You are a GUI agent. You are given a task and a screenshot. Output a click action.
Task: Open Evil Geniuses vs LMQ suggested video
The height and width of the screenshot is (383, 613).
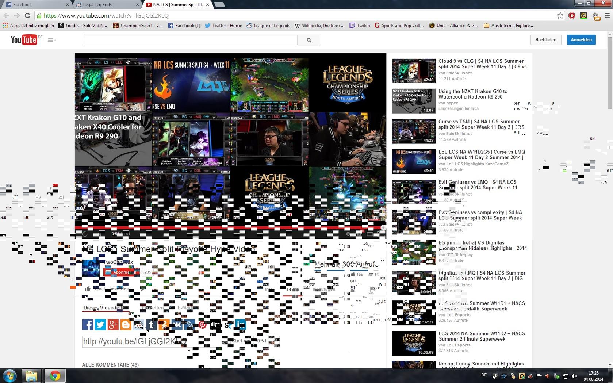coord(478,185)
